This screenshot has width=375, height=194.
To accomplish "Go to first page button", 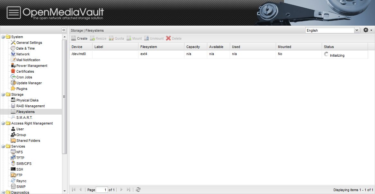I will click(74, 190).
